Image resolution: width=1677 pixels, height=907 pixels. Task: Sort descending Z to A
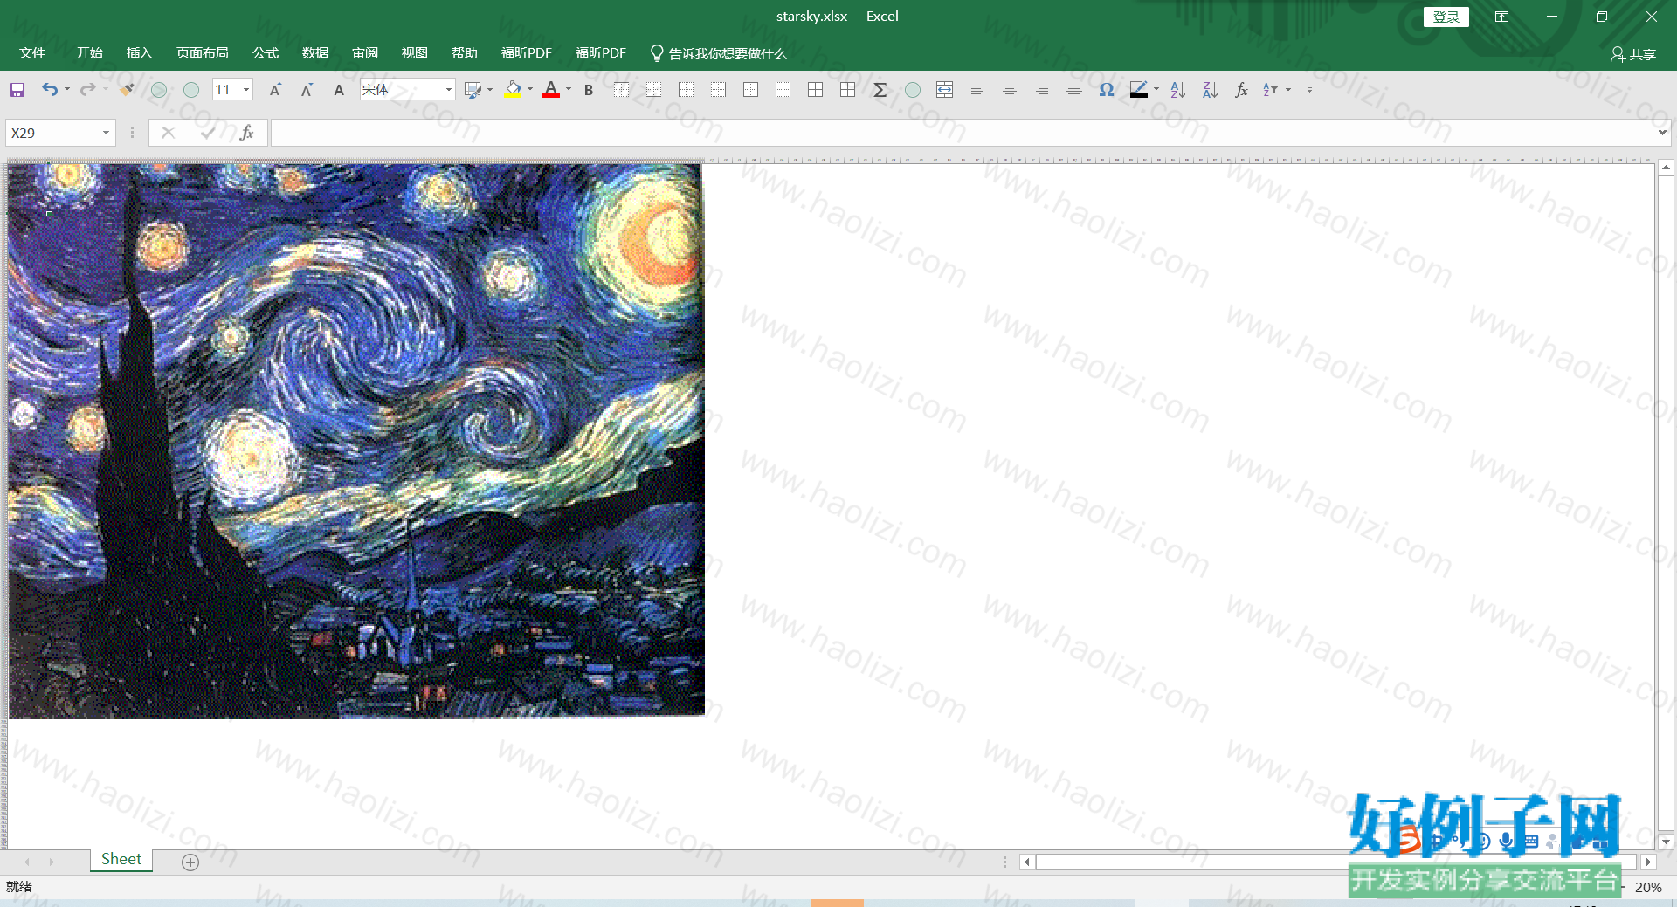click(x=1210, y=90)
